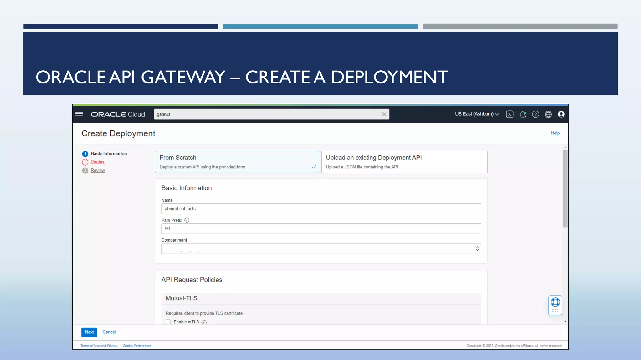Image resolution: width=641 pixels, height=360 pixels.
Task: Open the support lifebuoy help widget
Action: point(555,305)
